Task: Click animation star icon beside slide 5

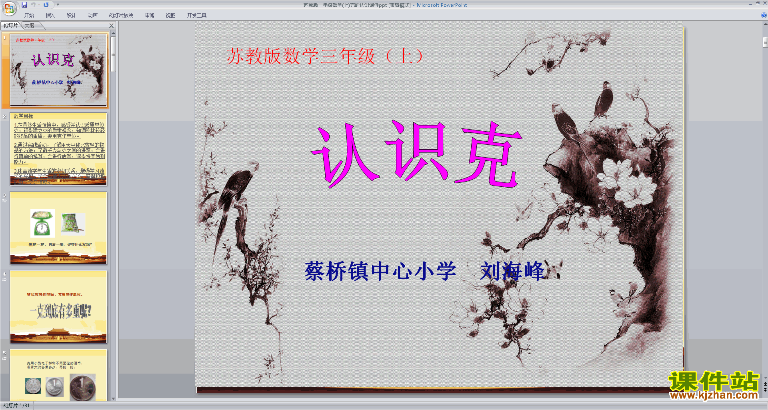Action: [4, 358]
